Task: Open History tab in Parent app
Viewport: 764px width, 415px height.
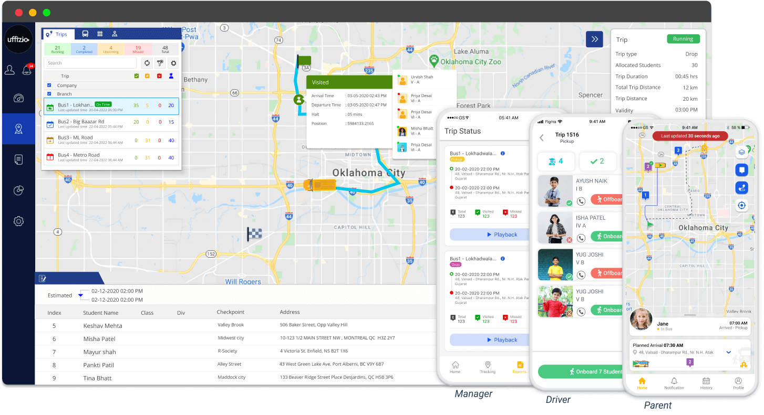Action: tap(706, 384)
